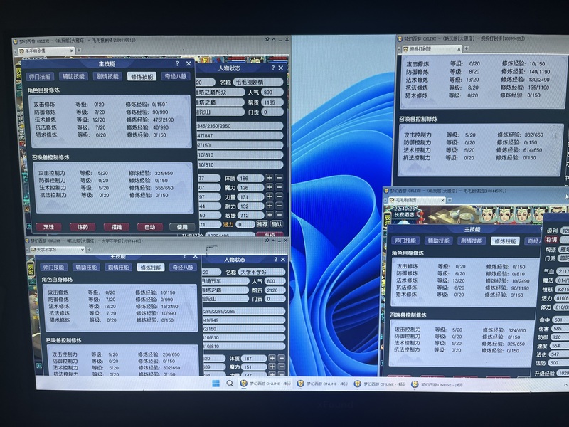The height and width of the screenshot is (427, 569).
Task: Pin the 毛毛接剧情 game window
Action: click(267, 39)
